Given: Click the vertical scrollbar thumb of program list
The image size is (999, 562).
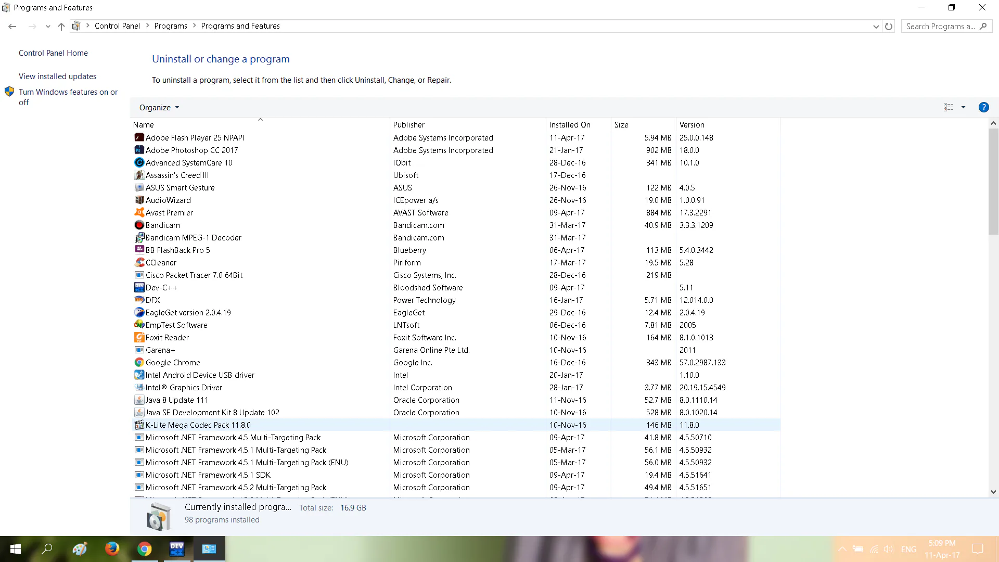Looking at the screenshot, I should tap(993, 181).
